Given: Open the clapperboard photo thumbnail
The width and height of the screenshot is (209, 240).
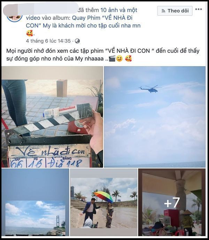Looking at the screenshot, I should pos(52,117).
